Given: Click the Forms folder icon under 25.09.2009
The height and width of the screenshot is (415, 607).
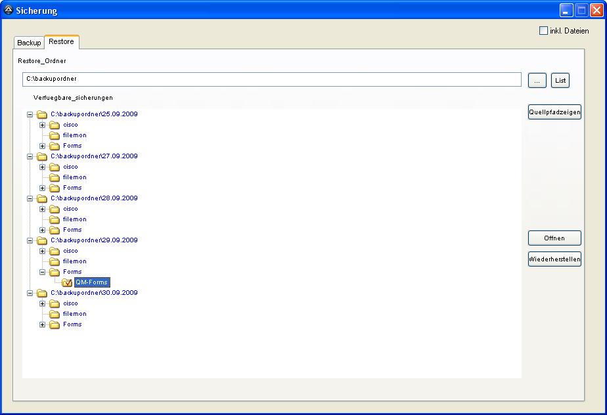Looking at the screenshot, I should [x=55, y=146].
